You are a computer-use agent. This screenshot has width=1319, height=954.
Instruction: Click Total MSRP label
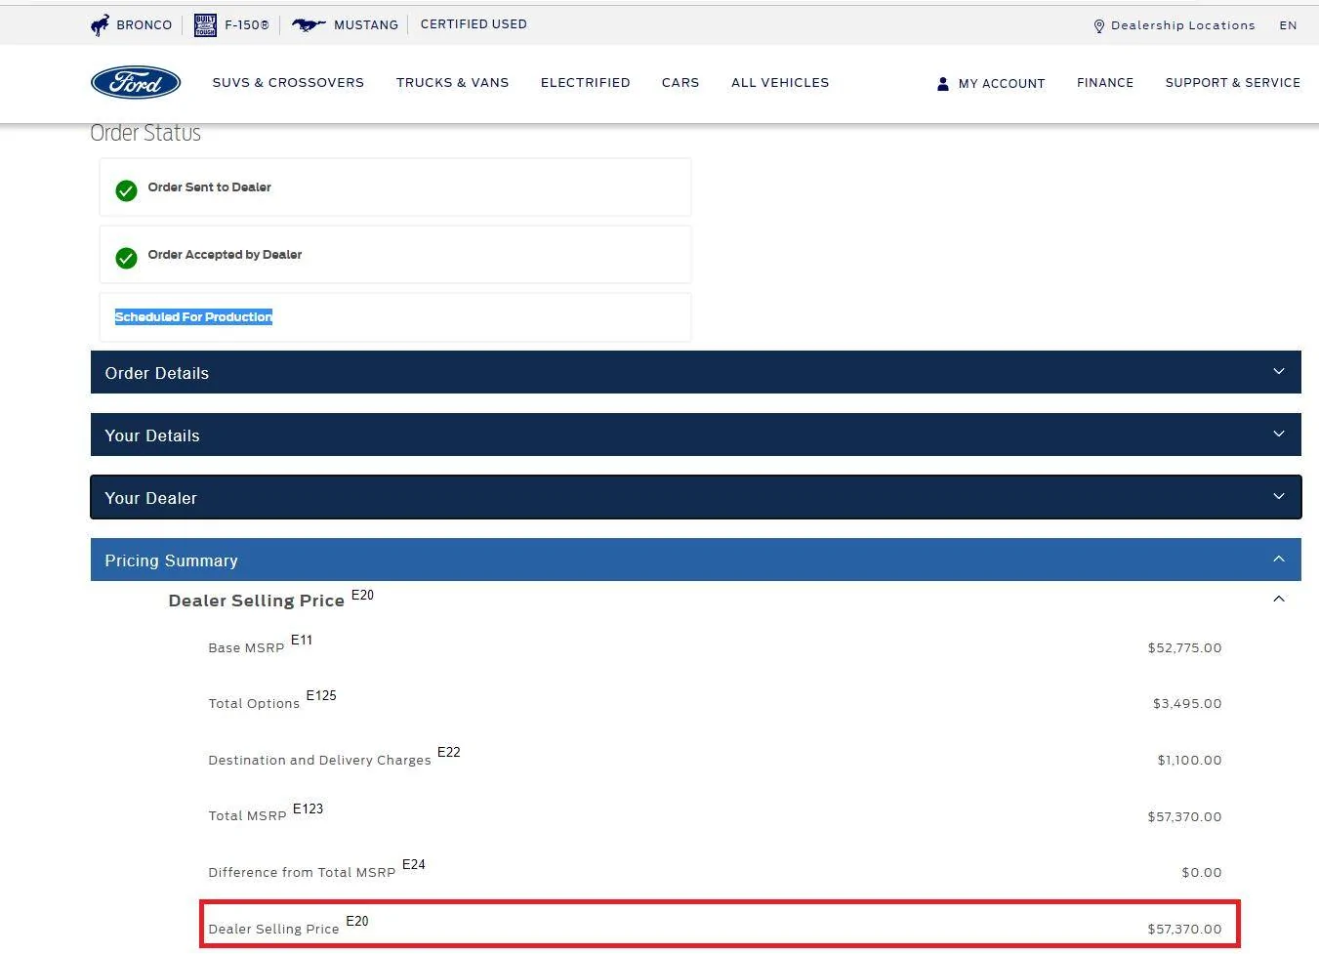[247, 816]
